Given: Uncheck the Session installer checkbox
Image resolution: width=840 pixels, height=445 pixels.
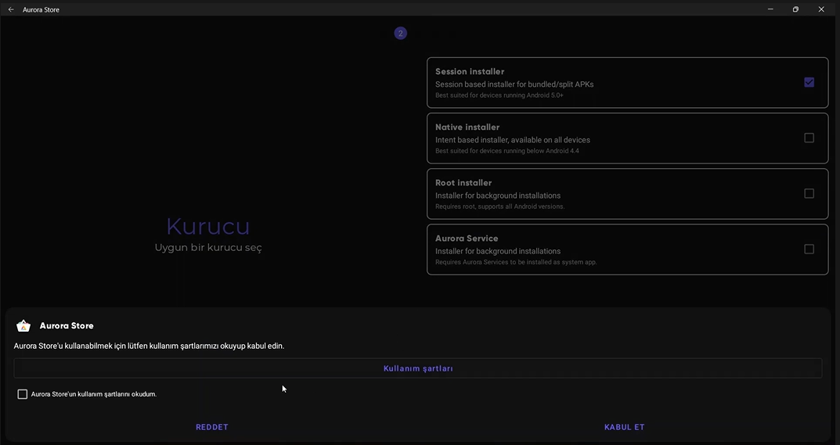Looking at the screenshot, I should coord(809,82).
